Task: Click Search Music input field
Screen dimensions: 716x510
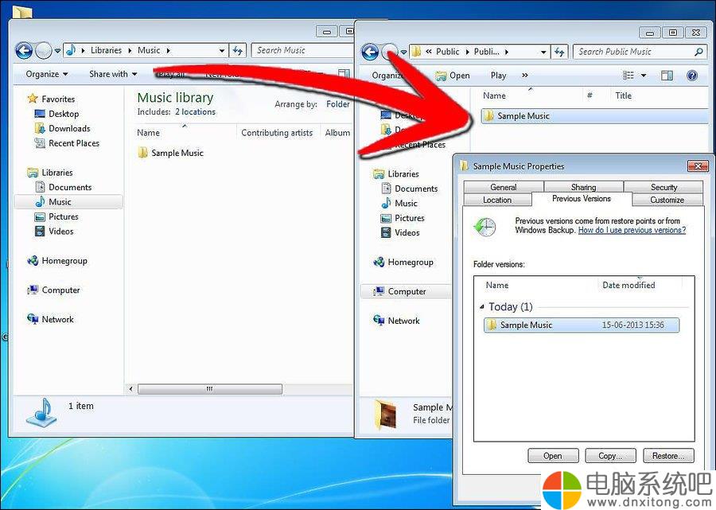Action: 302,50
